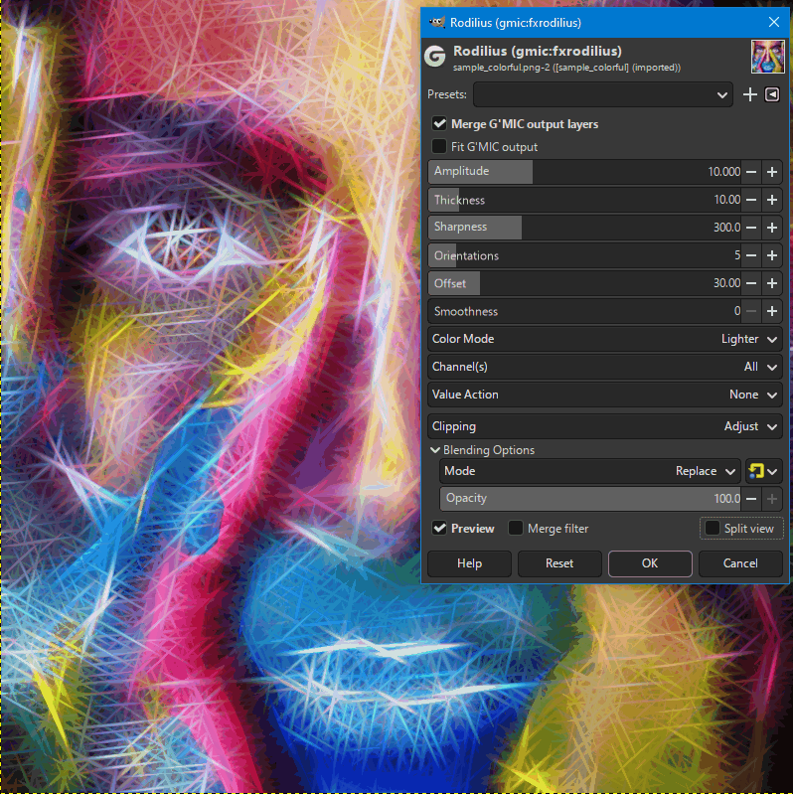The image size is (793, 794).
Task: Decrease the Offset value with minus
Action: point(751,283)
